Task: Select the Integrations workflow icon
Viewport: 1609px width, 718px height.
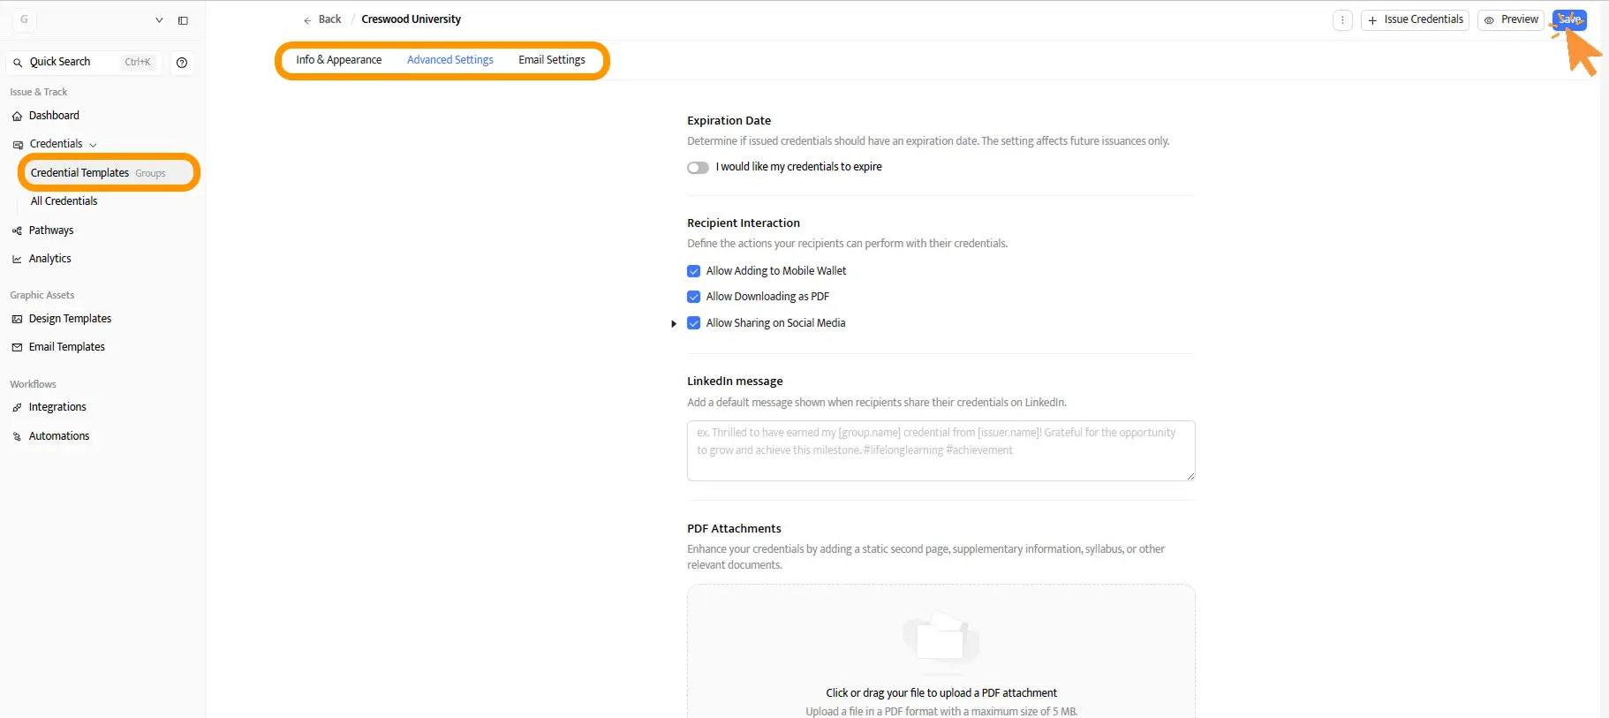Action: tap(17, 407)
